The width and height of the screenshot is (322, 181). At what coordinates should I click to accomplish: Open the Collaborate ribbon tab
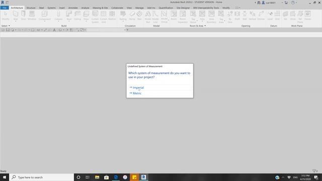tap(117, 8)
